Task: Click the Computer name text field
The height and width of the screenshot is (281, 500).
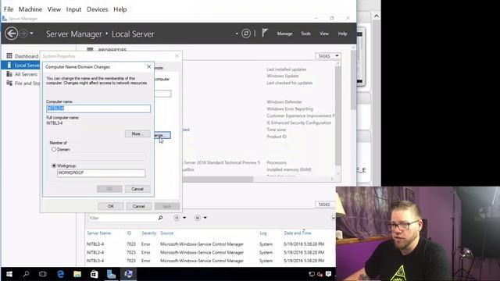Action: tap(98, 108)
